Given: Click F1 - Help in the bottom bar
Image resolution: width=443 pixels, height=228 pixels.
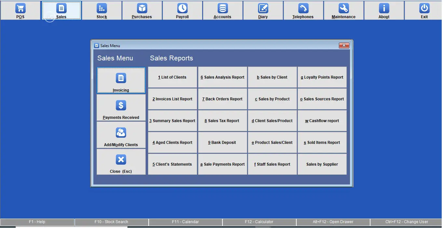Looking at the screenshot, I should (x=37, y=222).
